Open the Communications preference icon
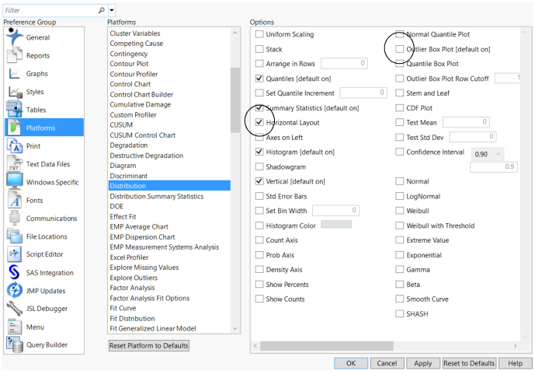 pyautogui.click(x=15, y=219)
